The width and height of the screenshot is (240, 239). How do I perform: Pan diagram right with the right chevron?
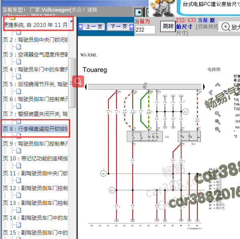tap(225, 92)
